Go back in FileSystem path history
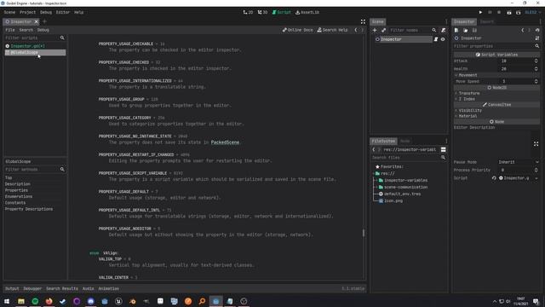This screenshot has width=545, height=307. [374, 150]
